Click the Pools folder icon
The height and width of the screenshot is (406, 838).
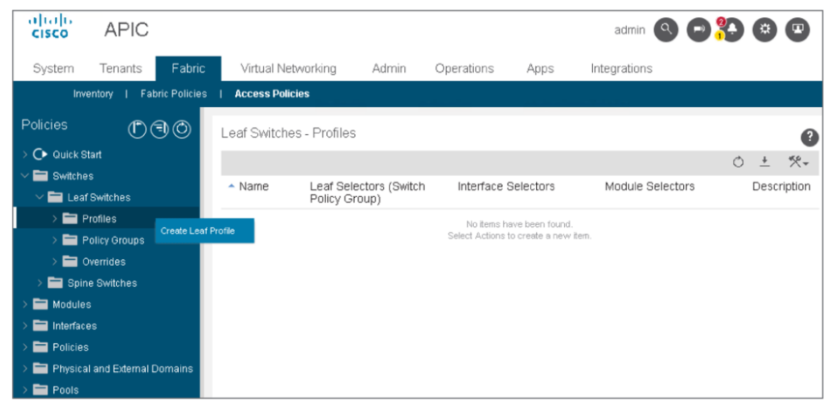pyautogui.click(x=40, y=390)
